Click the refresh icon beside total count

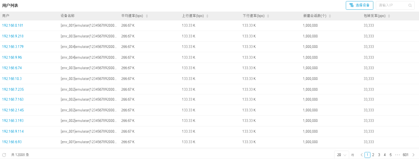point(4,155)
